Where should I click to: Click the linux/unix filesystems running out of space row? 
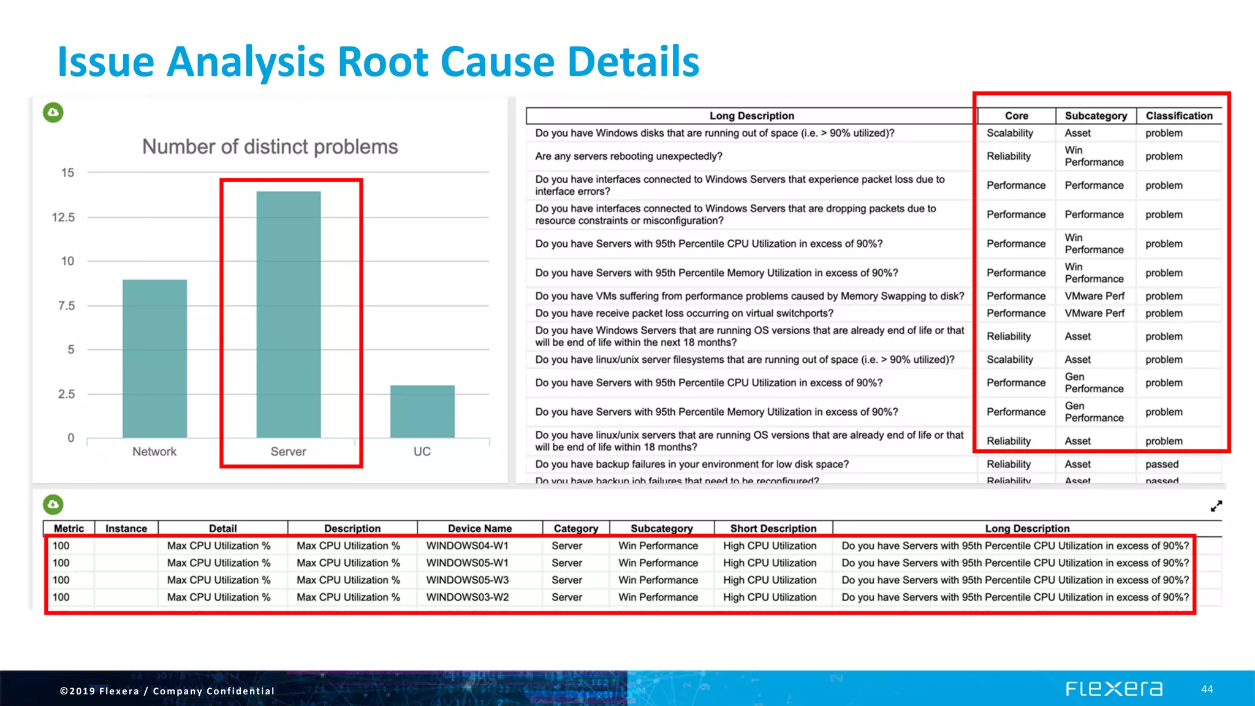pyautogui.click(x=874, y=360)
